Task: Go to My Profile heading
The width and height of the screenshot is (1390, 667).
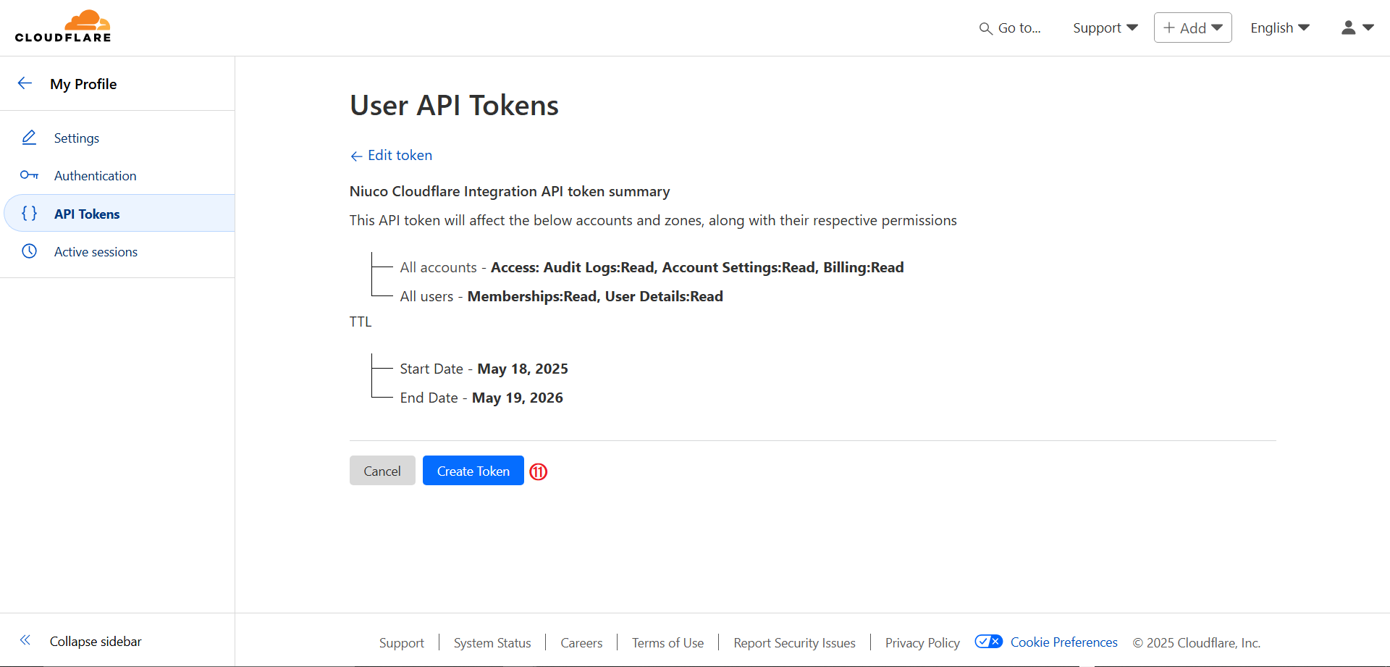Action: tap(83, 84)
